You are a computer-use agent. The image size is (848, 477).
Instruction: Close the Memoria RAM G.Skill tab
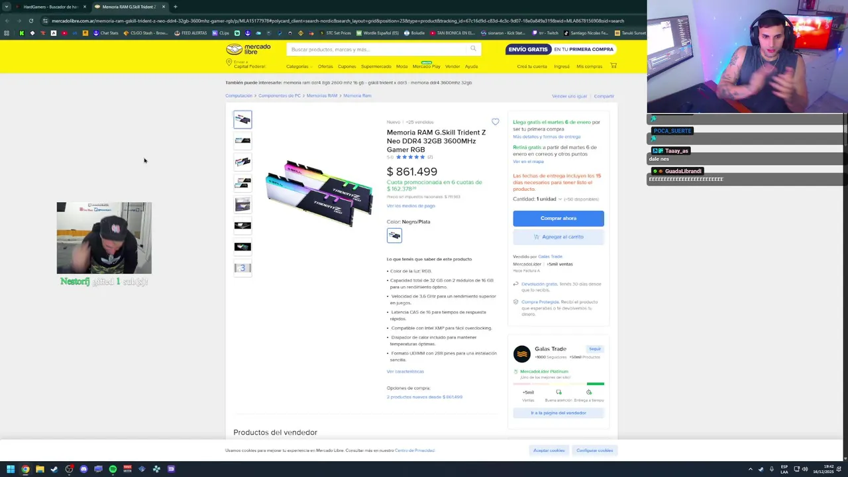(163, 7)
